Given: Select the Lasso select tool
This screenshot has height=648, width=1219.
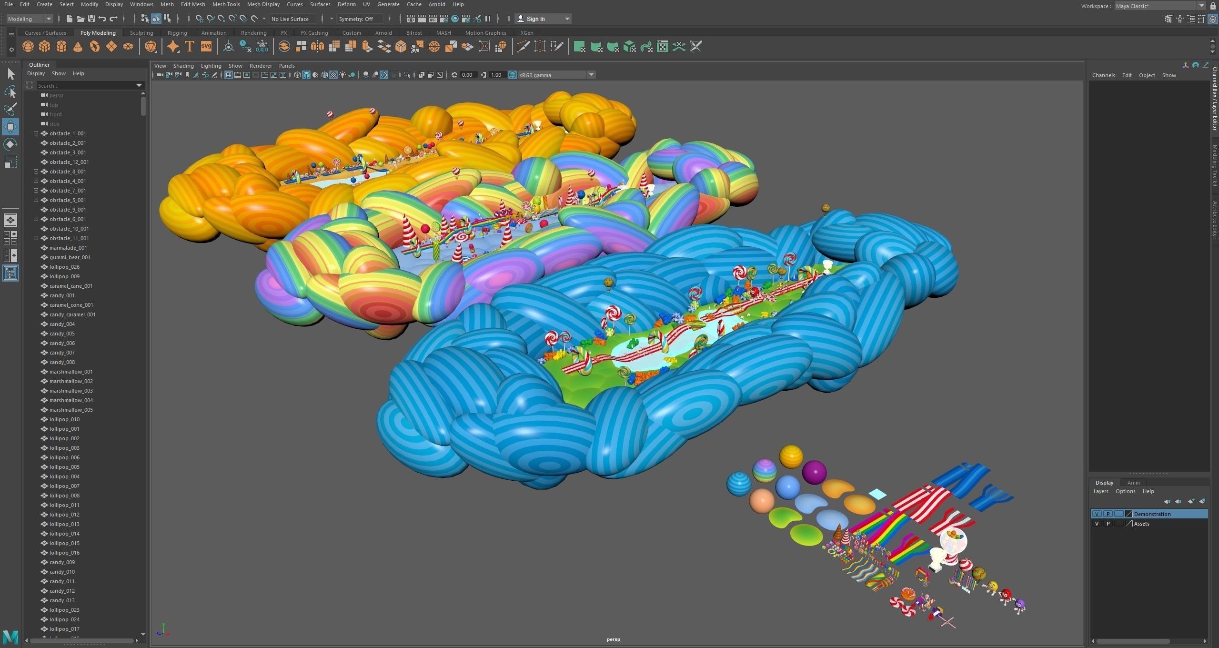Looking at the screenshot, I should (x=10, y=91).
